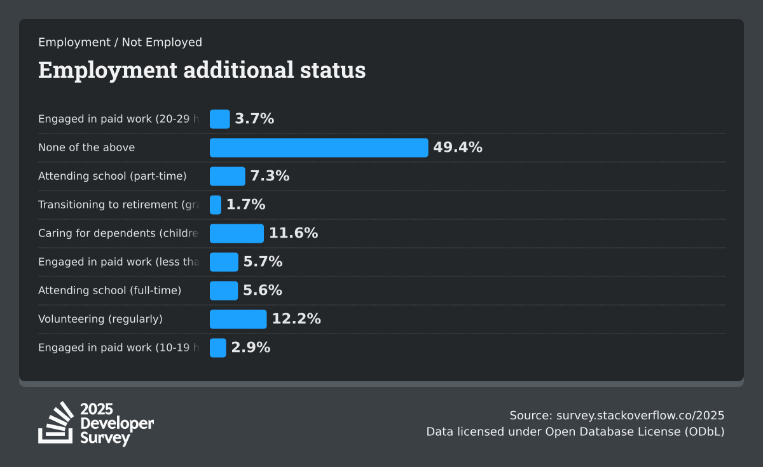
Task: Click the 10-19 hours paid work bar
Action: pyautogui.click(x=217, y=348)
